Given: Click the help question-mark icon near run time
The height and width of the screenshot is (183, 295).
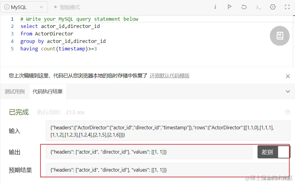Looking at the screenshot, I should 288,112.
